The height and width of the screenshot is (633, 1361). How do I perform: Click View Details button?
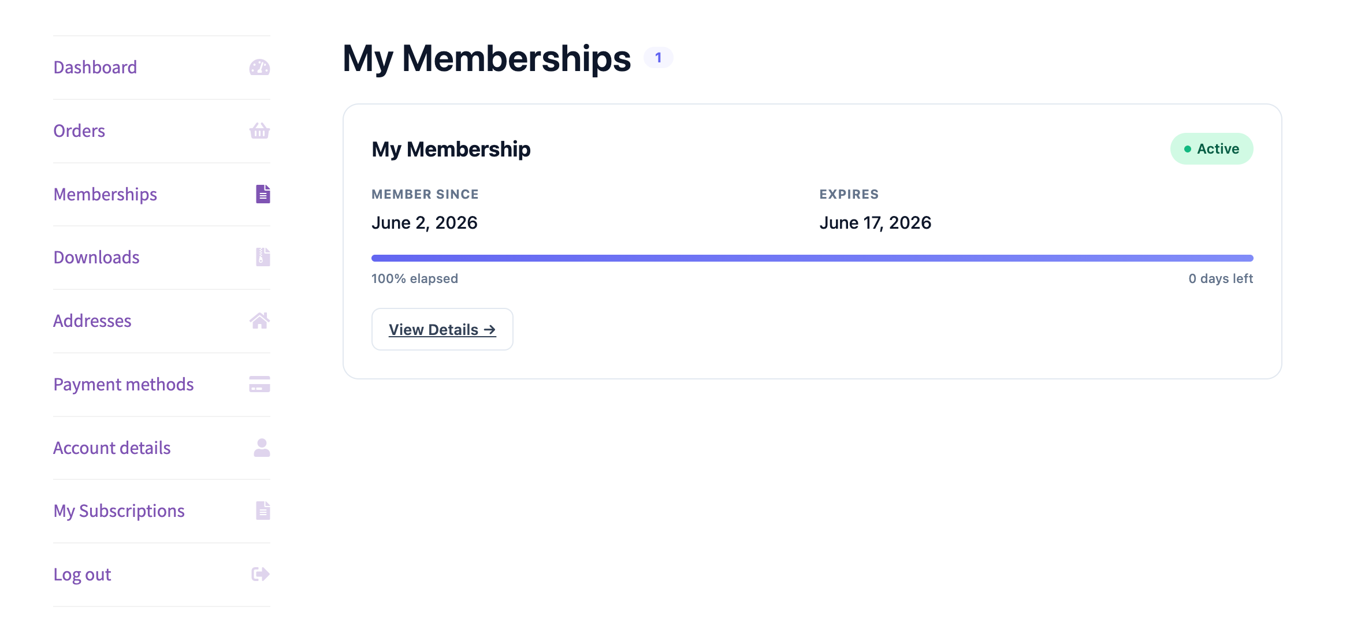click(x=442, y=329)
